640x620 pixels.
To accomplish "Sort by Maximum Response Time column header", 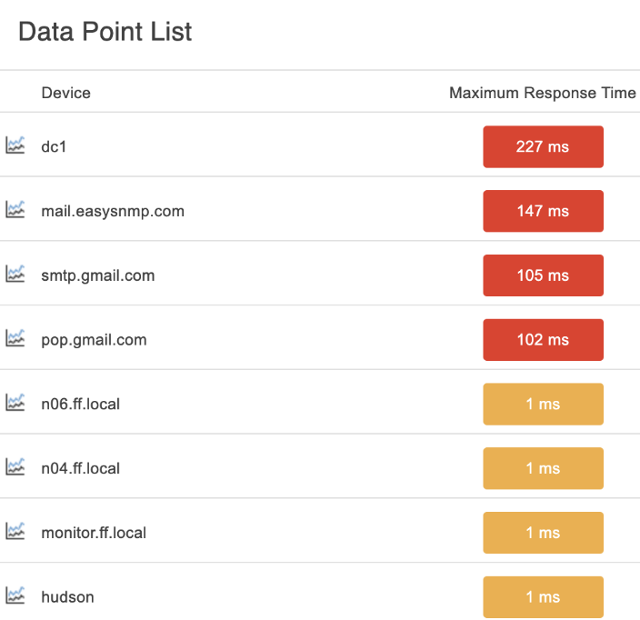I will click(x=543, y=93).
